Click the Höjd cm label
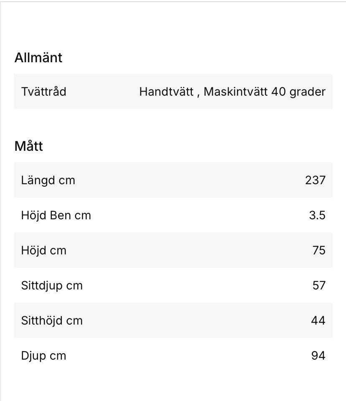Image resolution: width=346 pixels, height=401 pixels. coord(43,251)
